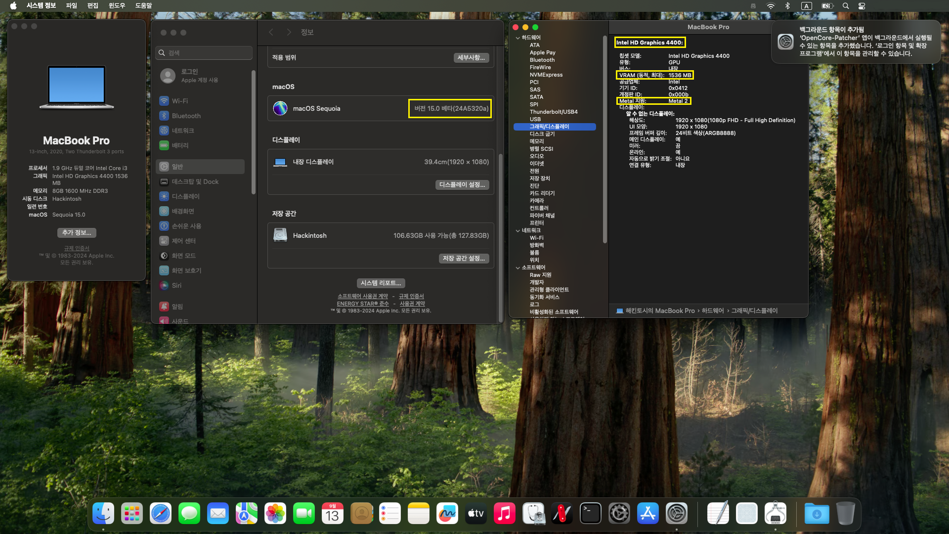The image size is (949, 534).
Task: Select Bluetooth in System Settings sidebar
Action: coord(200,116)
